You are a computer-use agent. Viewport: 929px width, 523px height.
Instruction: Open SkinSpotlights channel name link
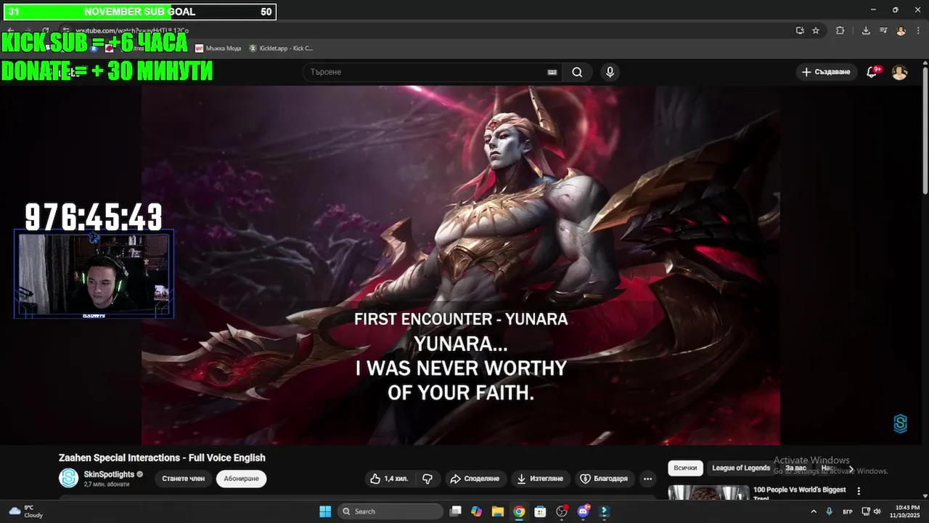(x=109, y=474)
